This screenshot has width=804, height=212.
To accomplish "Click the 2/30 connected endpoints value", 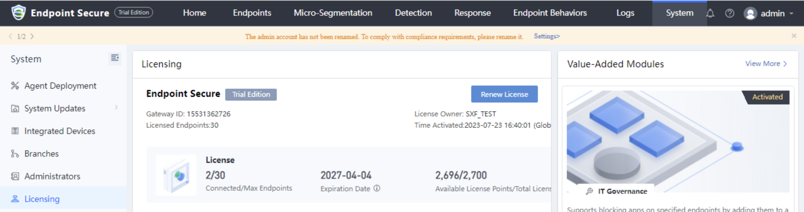I will click(x=215, y=175).
